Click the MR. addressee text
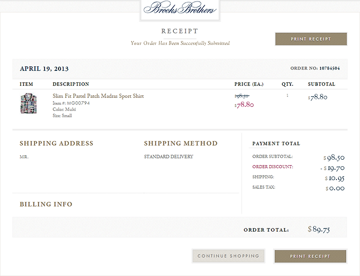The width and height of the screenshot is (360, 276). pos(24,157)
